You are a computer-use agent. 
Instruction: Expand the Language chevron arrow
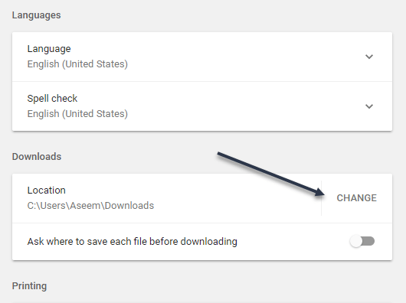pyautogui.click(x=369, y=57)
